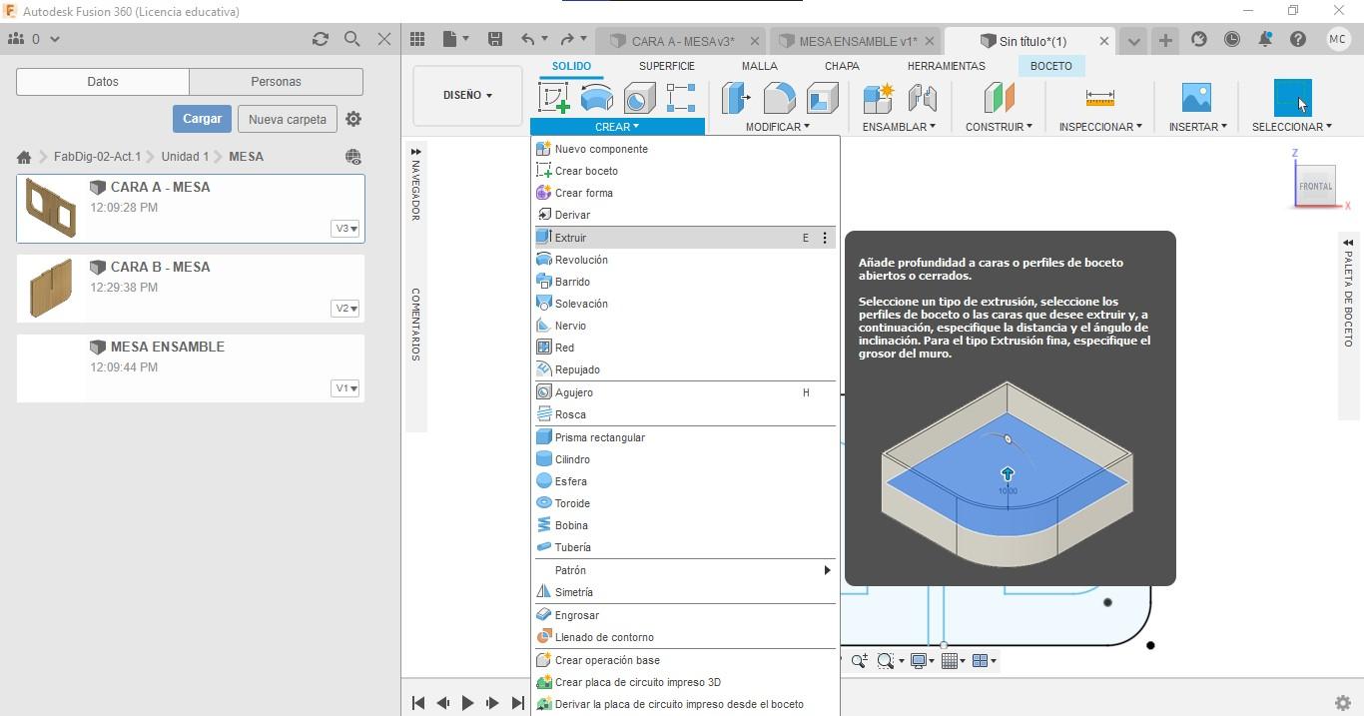Click the Measure icon in Inspeccionar

pos(1099,98)
